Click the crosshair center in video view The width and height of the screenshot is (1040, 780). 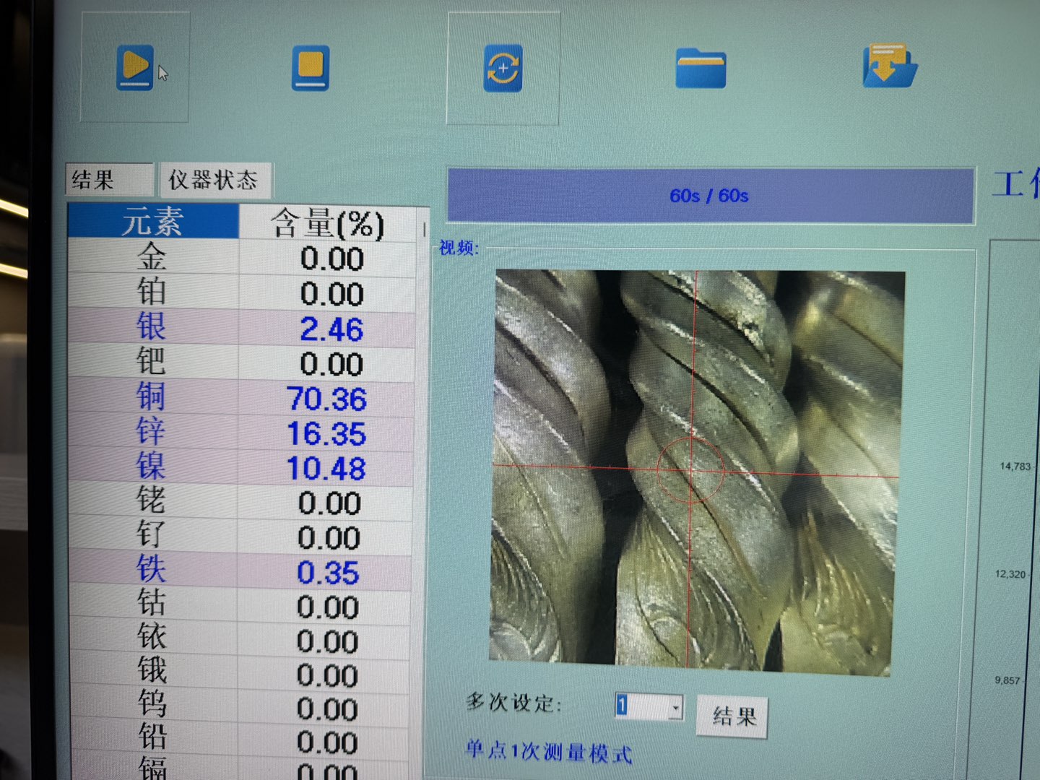[692, 469]
